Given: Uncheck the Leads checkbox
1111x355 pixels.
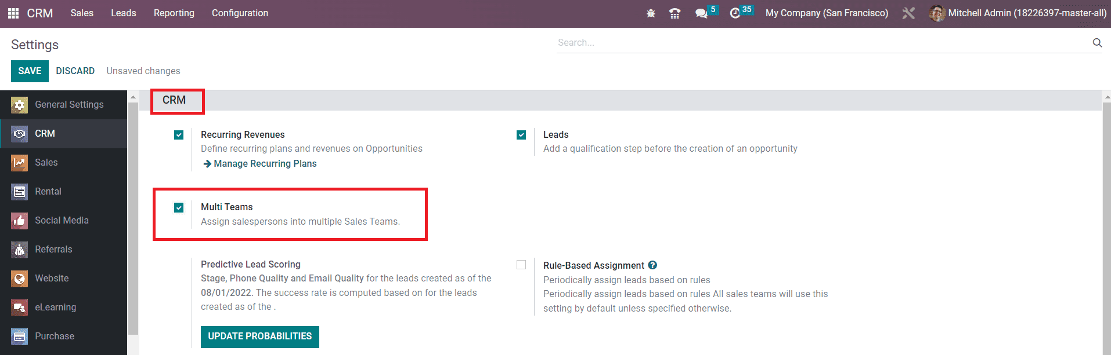Looking at the screenshot, I should (521, 135).
